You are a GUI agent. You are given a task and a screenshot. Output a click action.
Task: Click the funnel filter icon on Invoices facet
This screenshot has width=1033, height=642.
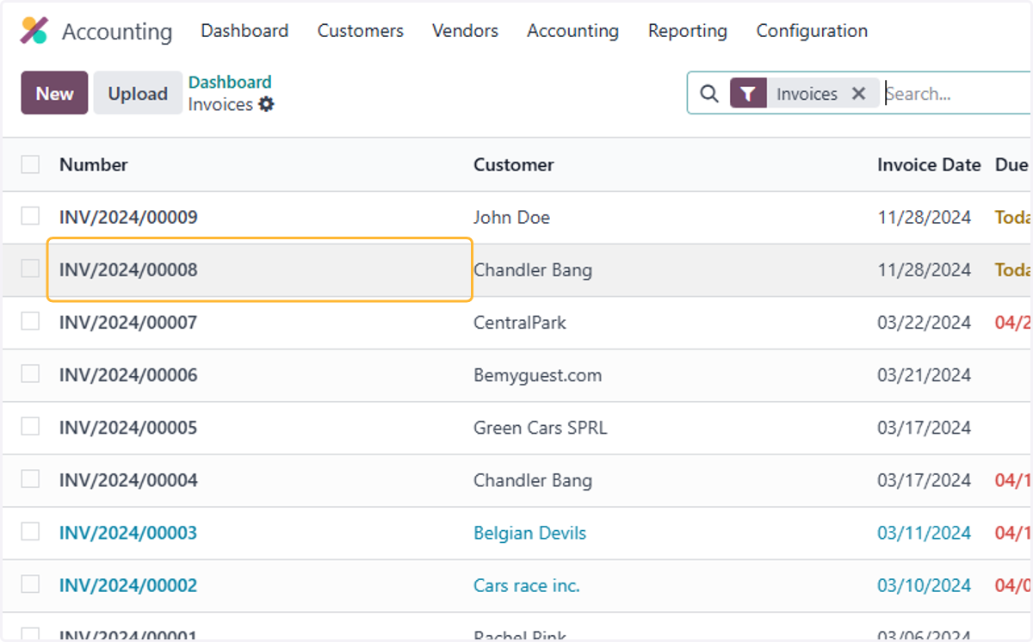tap(748, 94)
